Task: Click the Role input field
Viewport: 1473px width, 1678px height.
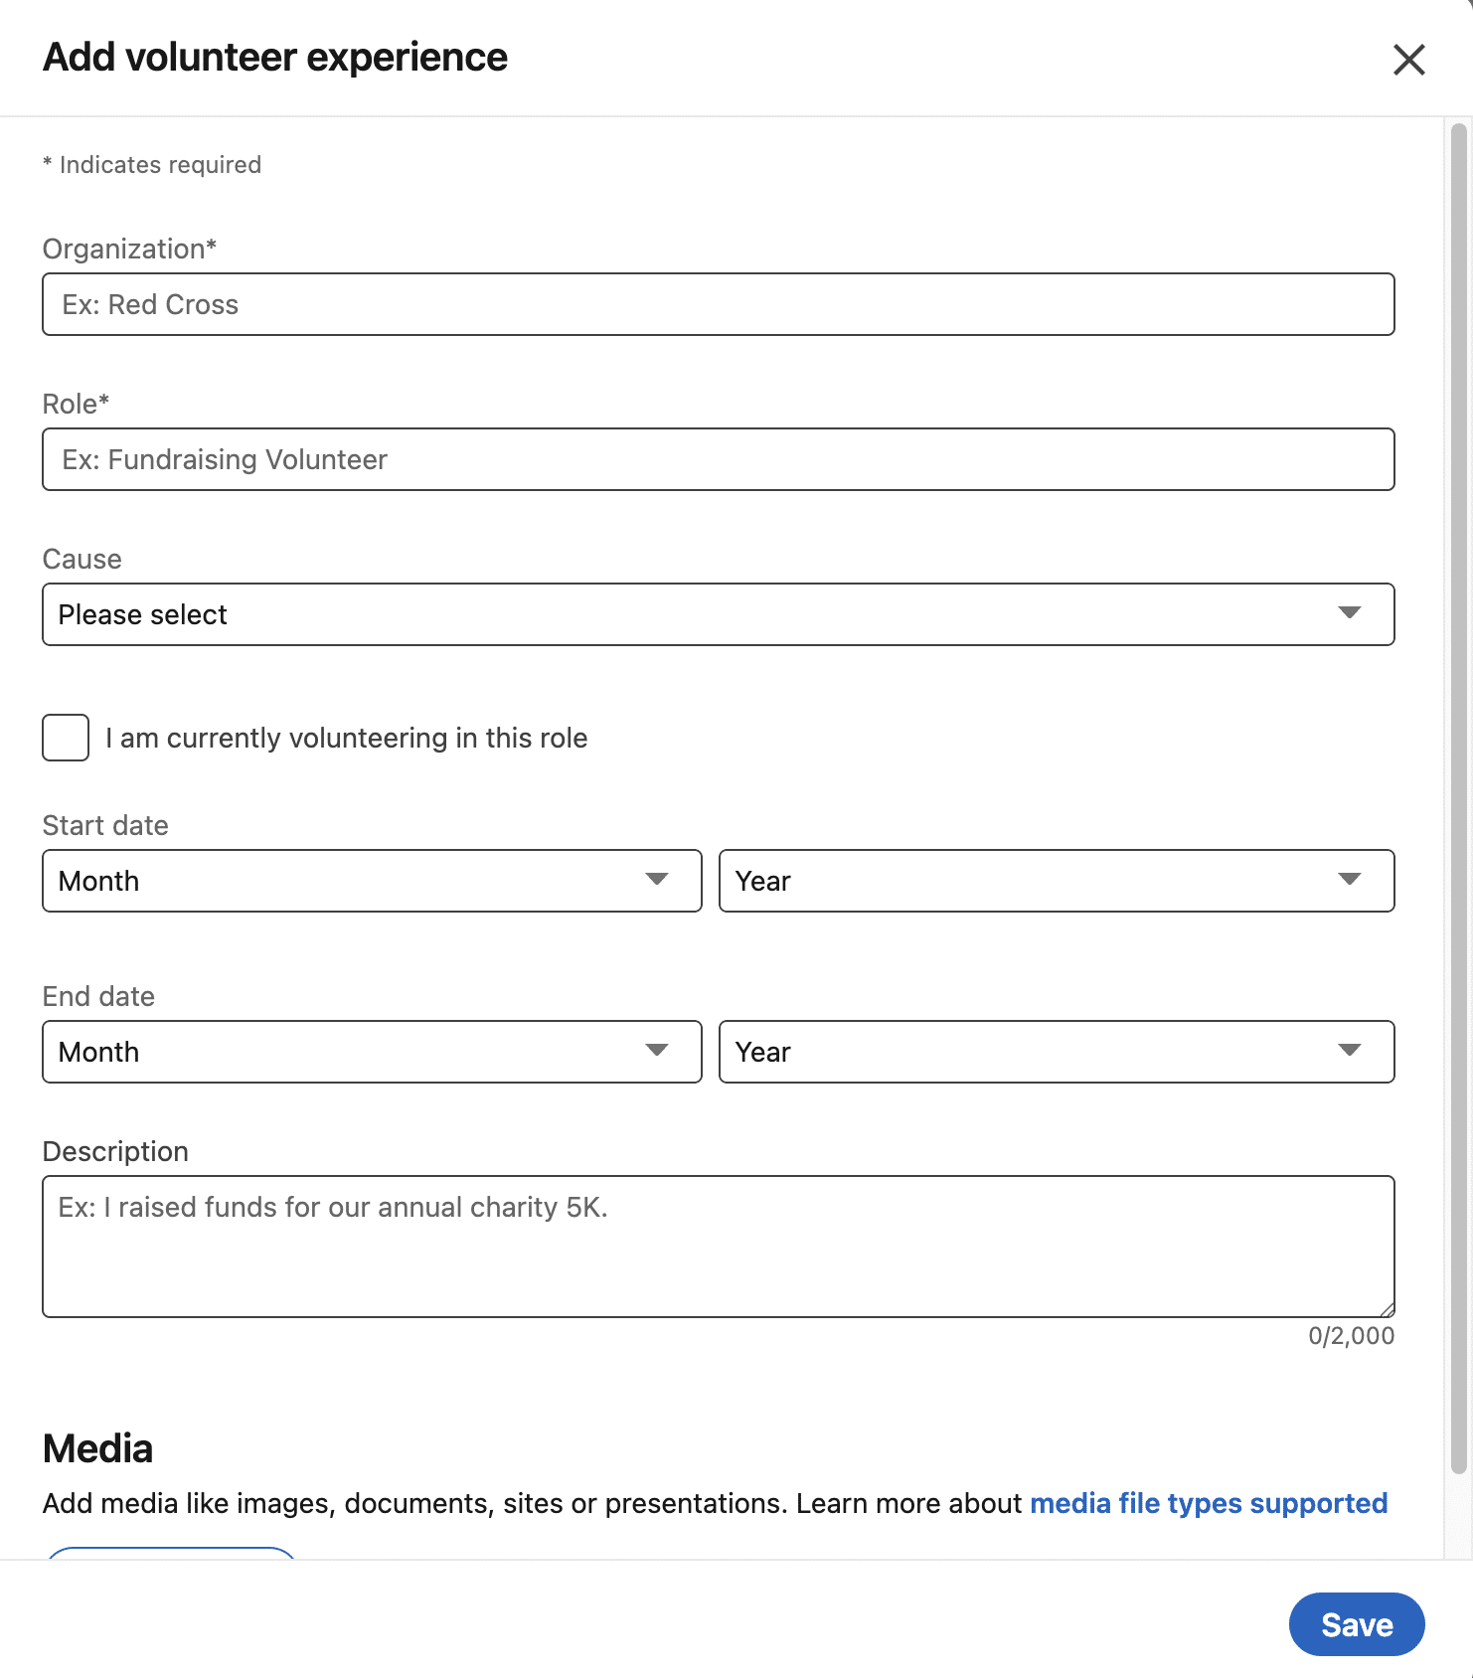Action: (718, 459)
